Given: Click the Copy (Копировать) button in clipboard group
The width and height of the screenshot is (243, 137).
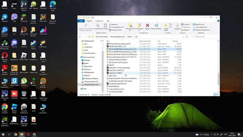Looking at the screenshot, I should pos(98,26).
